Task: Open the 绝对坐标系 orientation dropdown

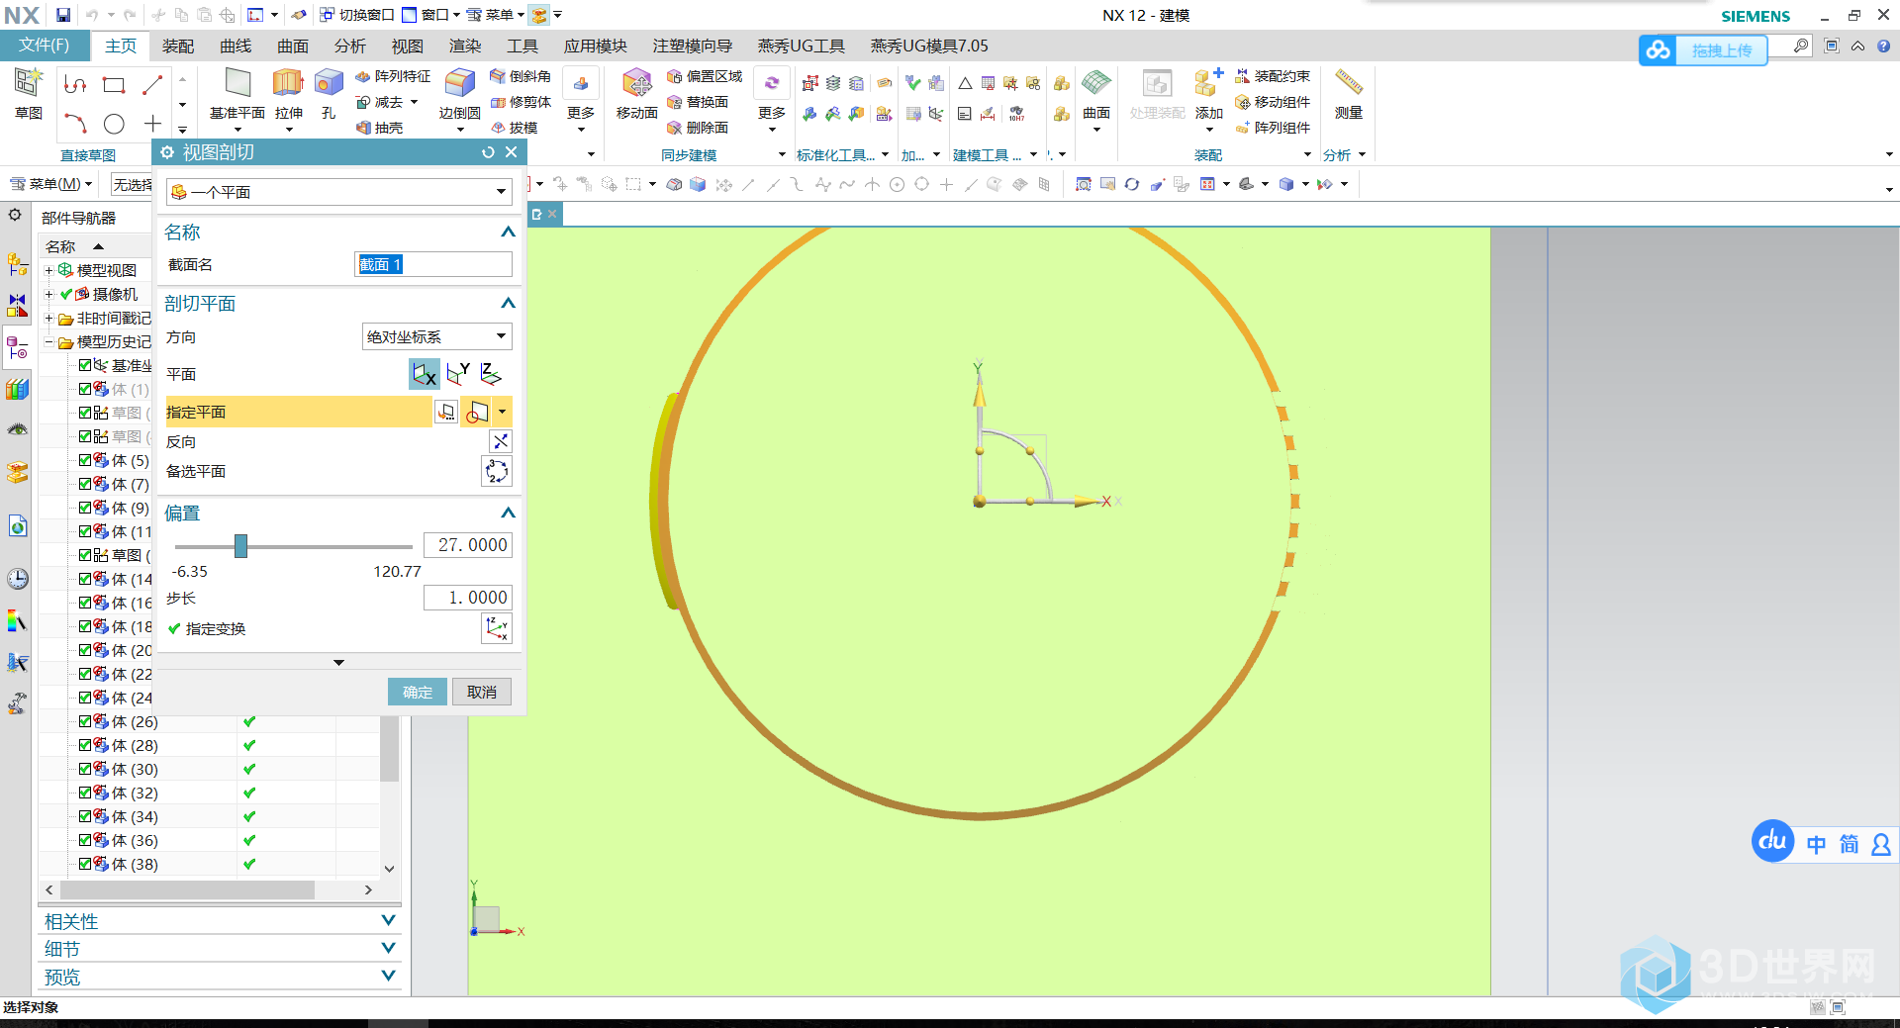Action: [436, 337]
